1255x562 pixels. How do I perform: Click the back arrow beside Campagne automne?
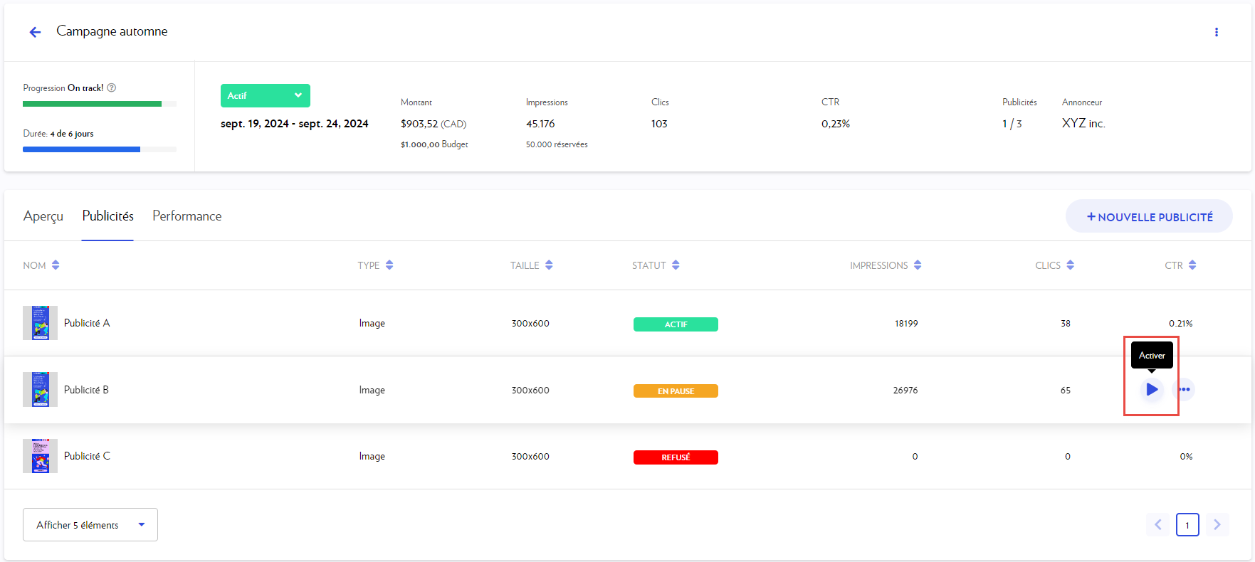(35, 32)
